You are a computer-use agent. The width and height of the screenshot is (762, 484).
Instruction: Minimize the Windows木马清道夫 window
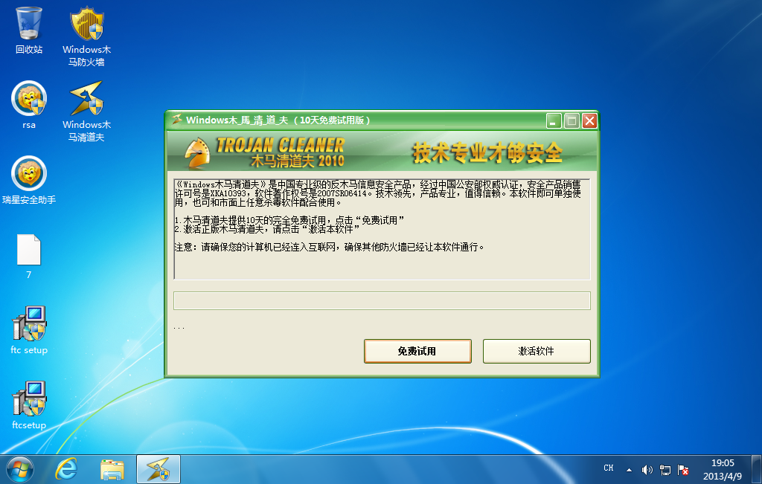554,120
